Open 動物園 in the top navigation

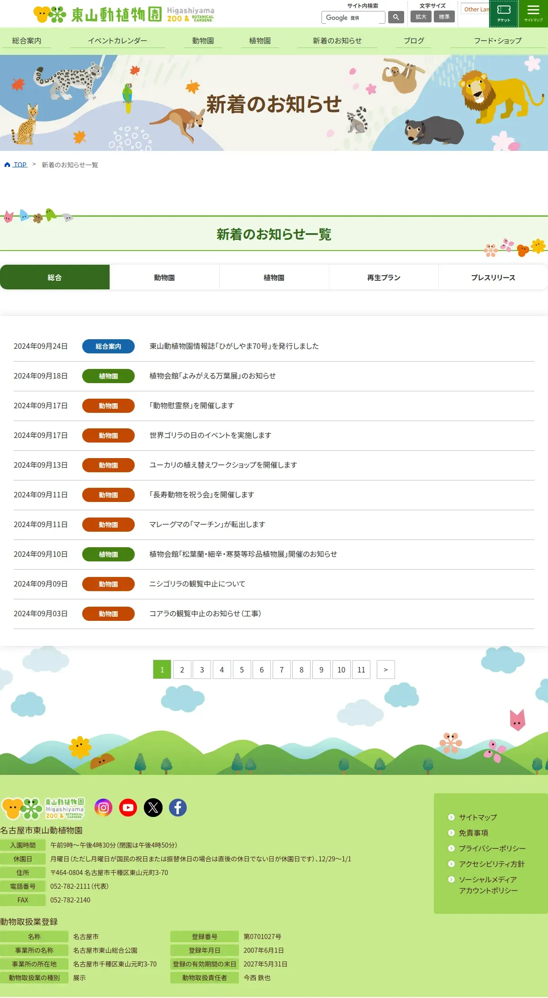click(203, 41)
